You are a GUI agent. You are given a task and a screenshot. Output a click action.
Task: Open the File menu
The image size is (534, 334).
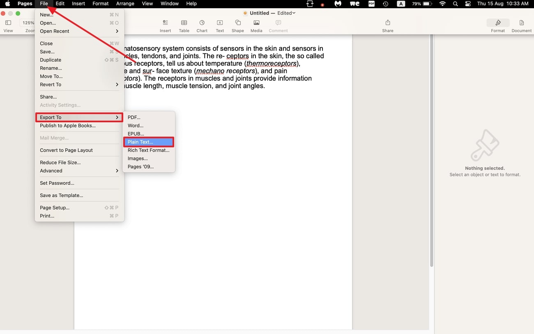(x=44, y=4)
